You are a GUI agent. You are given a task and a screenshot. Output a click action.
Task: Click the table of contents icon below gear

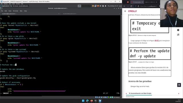[x=178, y=35]
